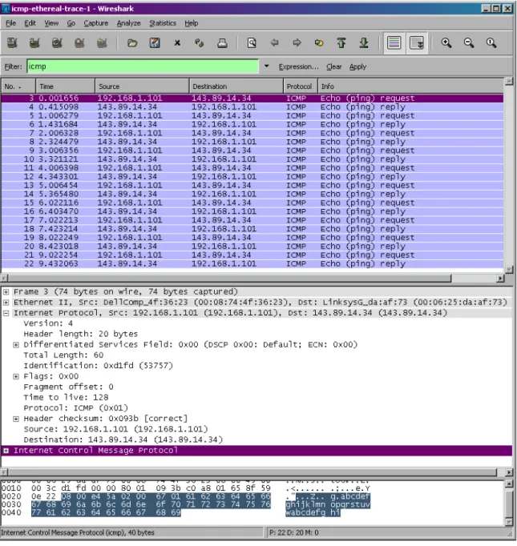
Task: Expand Differentiated Services Field details
Action: click(x=16, y=345)
